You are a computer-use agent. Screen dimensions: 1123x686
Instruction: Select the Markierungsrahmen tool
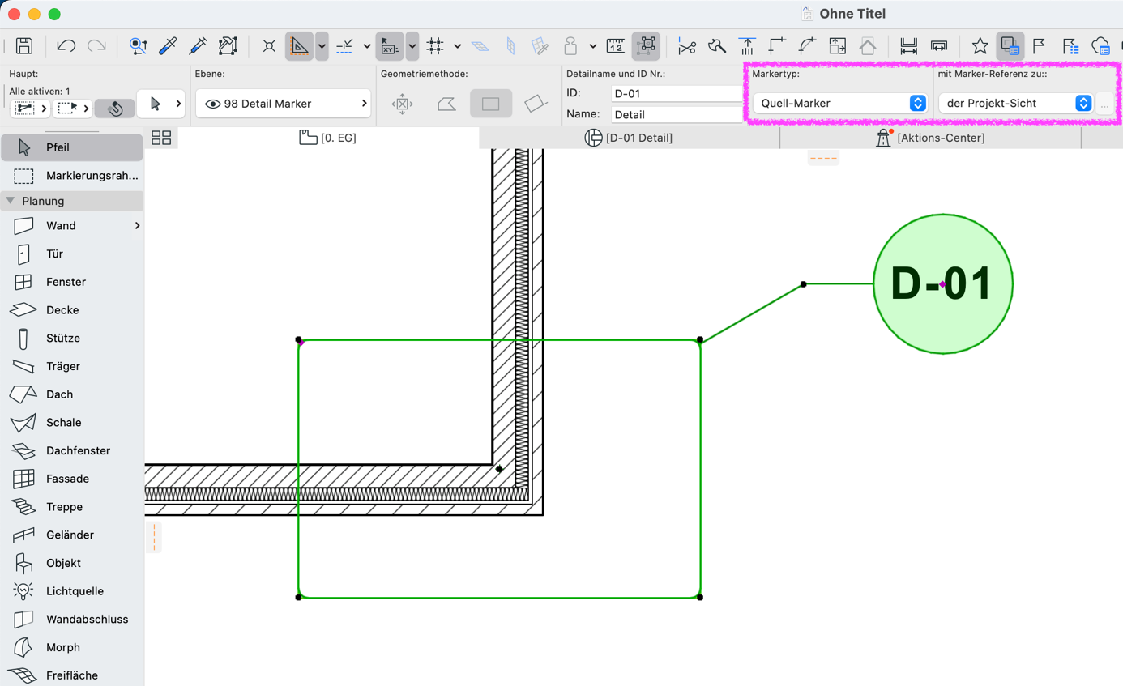pyautogui.click(x=72, y=176)
